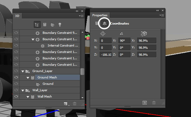Filter 3D panel by meshes

tap(45, 25)
